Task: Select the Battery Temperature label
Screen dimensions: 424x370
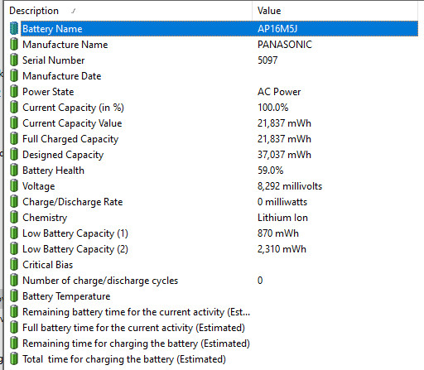Action: pos(66,296)
